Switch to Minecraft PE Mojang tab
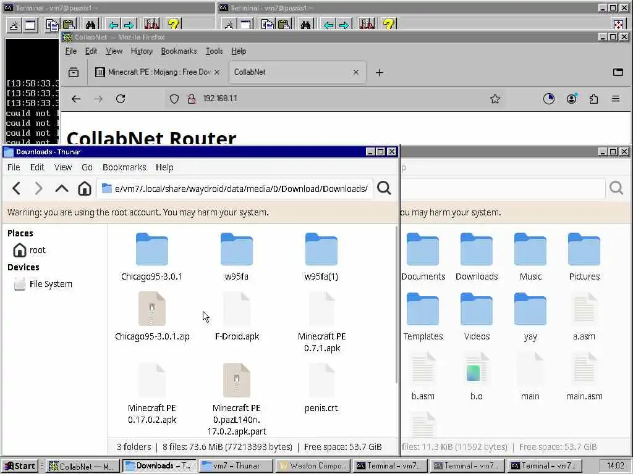The width and height of the screenshot is (633, 474). (158, 72)
